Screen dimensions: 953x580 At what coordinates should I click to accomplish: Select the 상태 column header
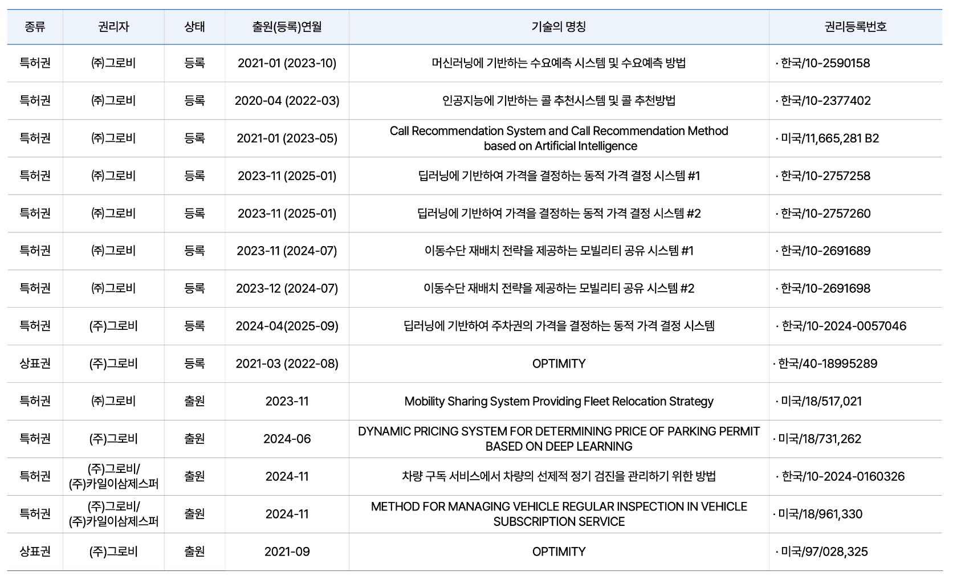(194, 27)
